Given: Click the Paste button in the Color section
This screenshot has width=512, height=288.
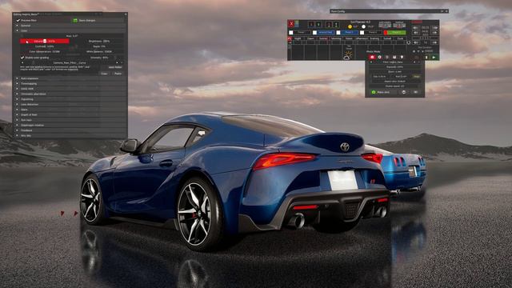Looking at the screenshot, I should (118, 74).
